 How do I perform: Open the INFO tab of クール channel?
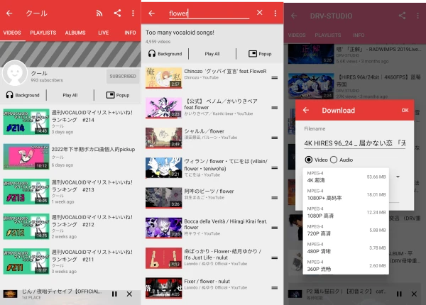tap(130, 33)
